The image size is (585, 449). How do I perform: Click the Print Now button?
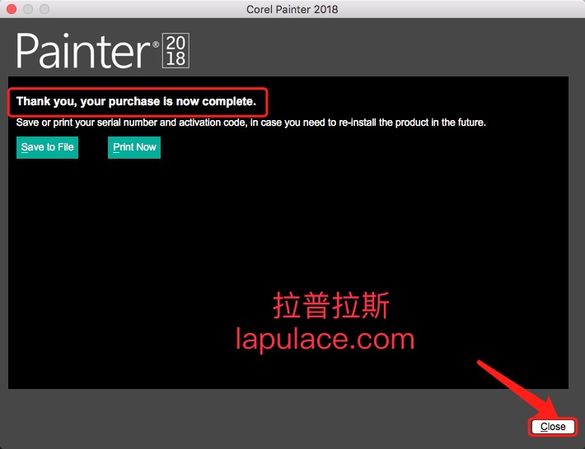134,147
